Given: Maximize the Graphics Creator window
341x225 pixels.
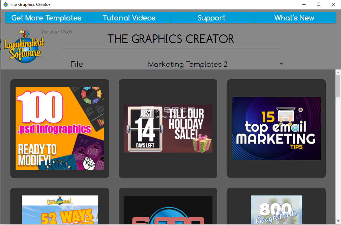Looking at the screenshot, I should (x=319, y=4).
